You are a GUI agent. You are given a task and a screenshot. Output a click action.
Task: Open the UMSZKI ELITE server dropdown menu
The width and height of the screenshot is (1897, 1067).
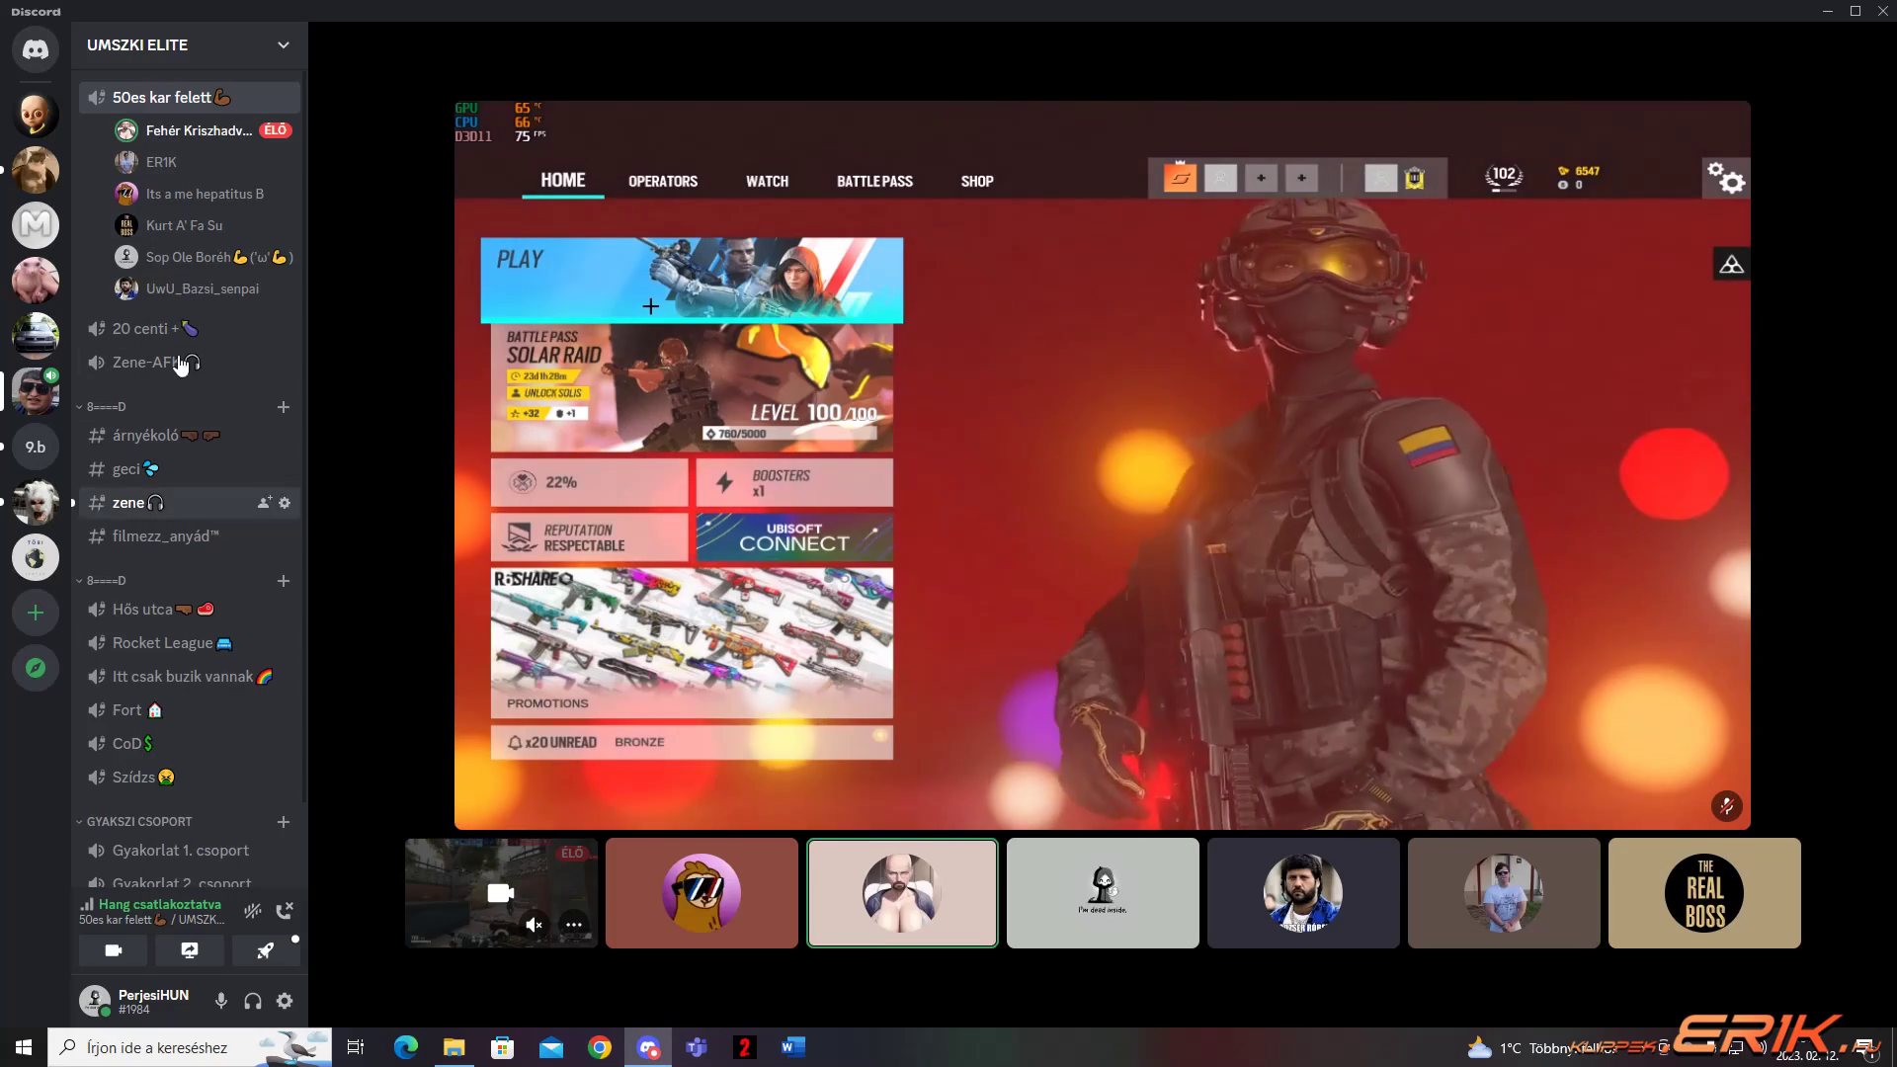coord(284,45)
